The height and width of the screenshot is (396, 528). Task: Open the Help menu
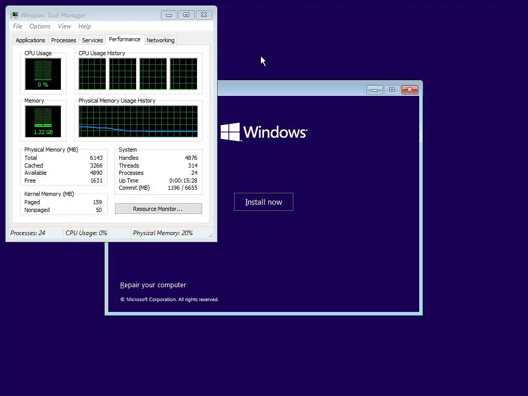point(85,26)
